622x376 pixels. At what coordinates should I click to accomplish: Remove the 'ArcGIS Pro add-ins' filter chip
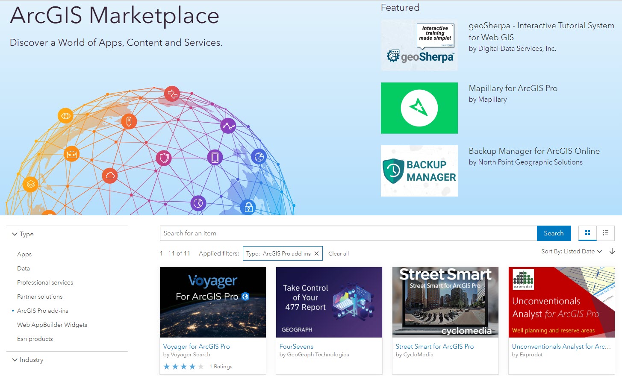point(316,253)
